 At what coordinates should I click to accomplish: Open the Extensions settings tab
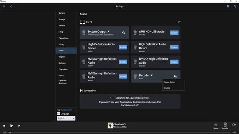[x=63, y=69]
